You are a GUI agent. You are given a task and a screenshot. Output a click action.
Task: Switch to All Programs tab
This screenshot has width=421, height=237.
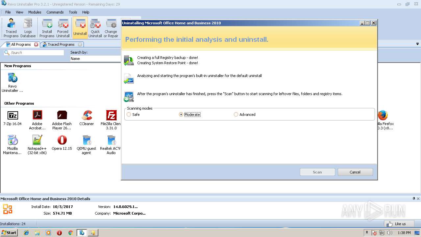pos(21,44)
